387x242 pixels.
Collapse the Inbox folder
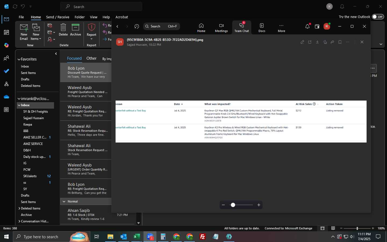coord(19,105)
